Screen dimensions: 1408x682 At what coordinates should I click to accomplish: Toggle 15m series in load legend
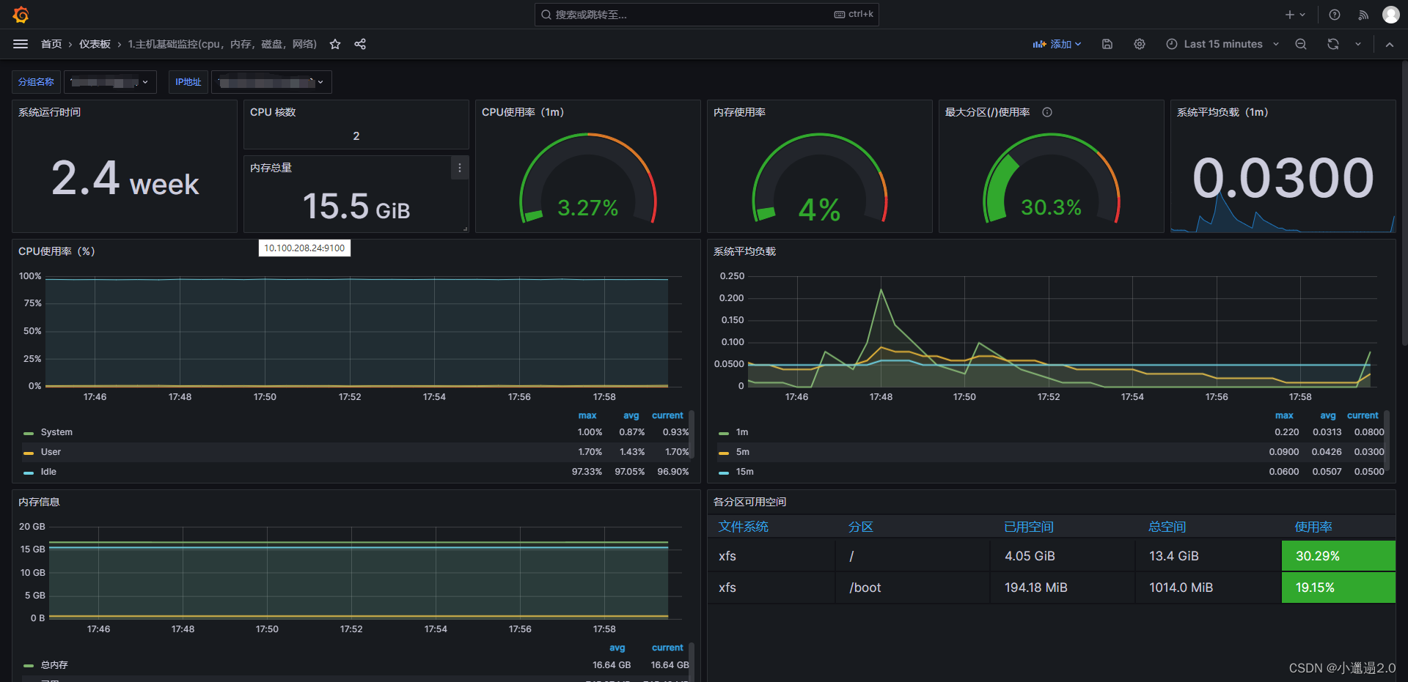point(745,472)
